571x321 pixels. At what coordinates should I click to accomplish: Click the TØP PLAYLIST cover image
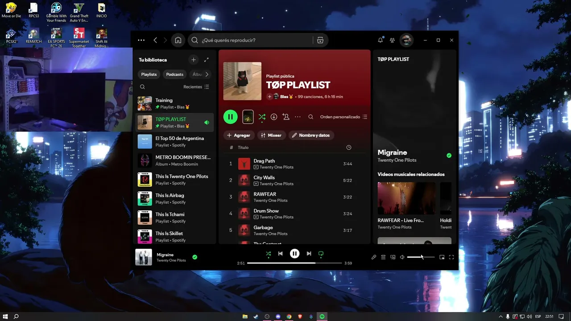(242, 81)
